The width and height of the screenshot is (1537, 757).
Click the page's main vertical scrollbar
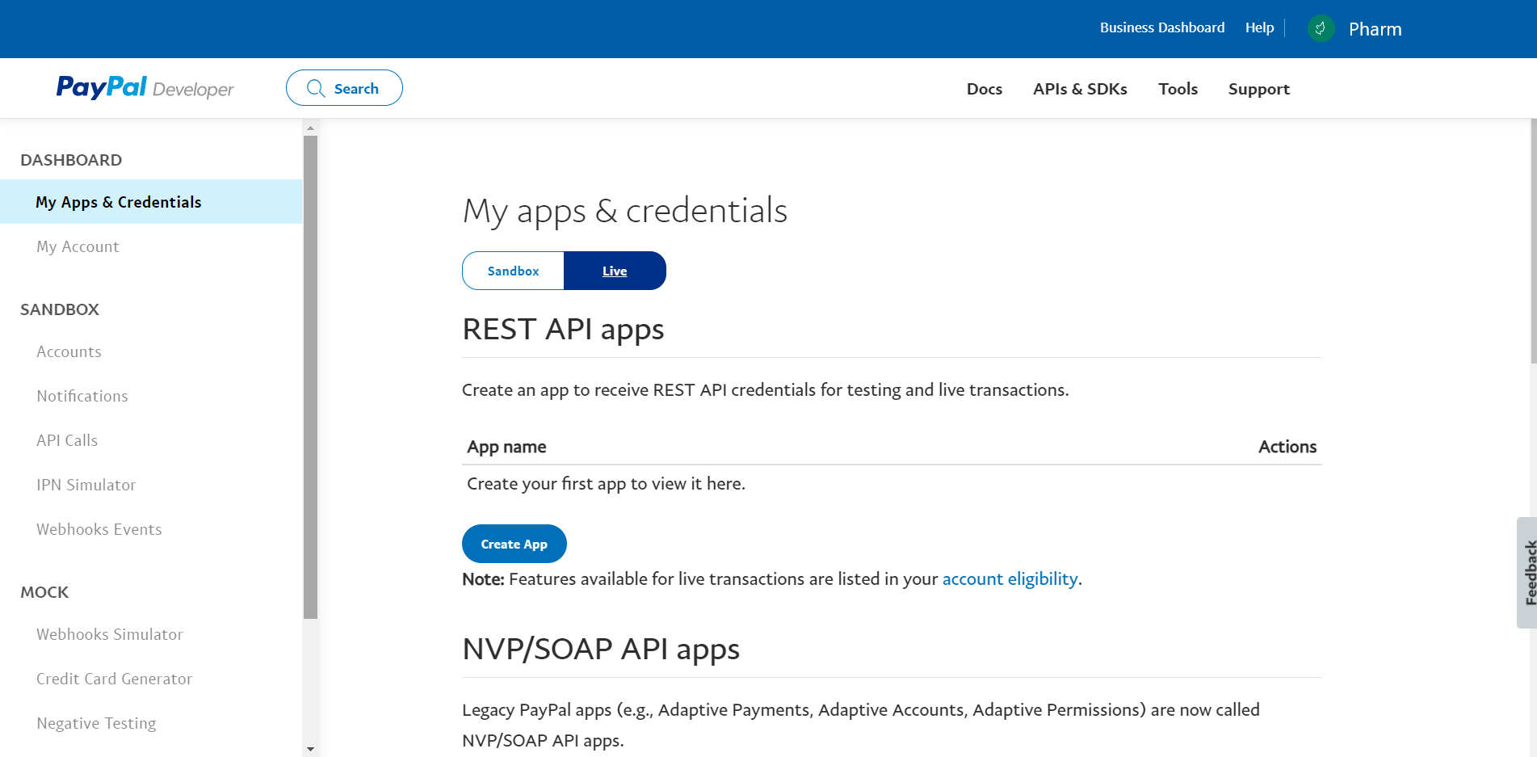point(1533,242)
